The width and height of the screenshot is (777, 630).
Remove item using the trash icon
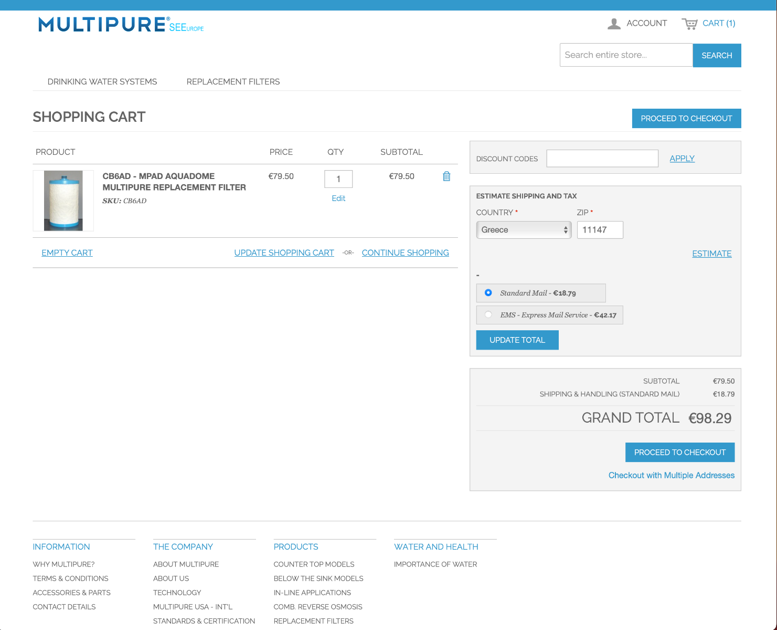(446, 176)
